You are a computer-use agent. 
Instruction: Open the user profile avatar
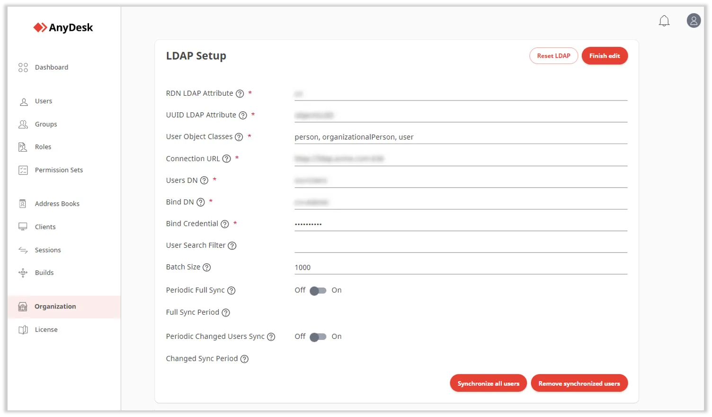point(694,20)
